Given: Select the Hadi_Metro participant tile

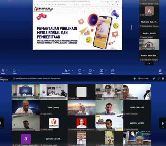Looking at the screenshot, I should 54,108.
